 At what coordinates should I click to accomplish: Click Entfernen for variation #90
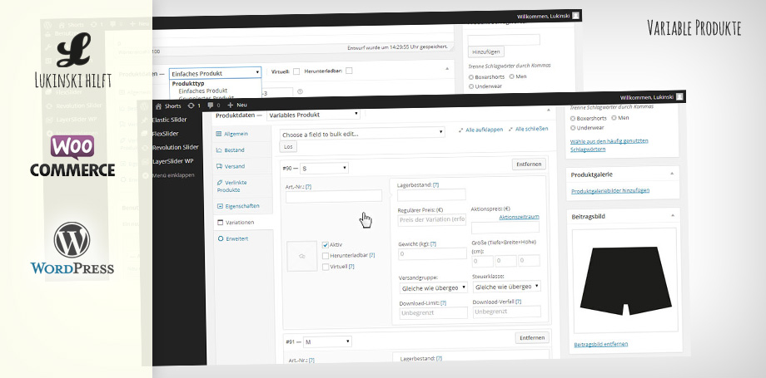pyautogui.click(x=529, y=164)
